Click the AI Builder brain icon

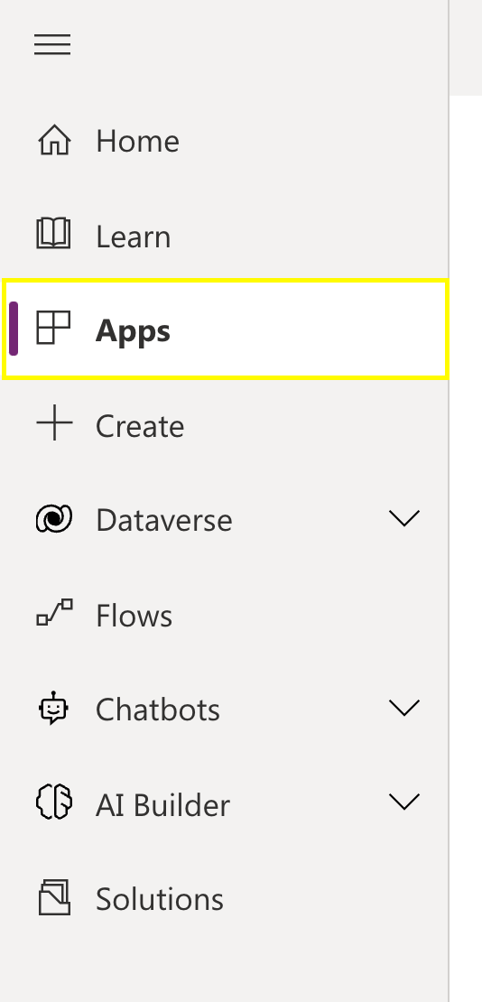pyautogui.click(x=54, y=802)
